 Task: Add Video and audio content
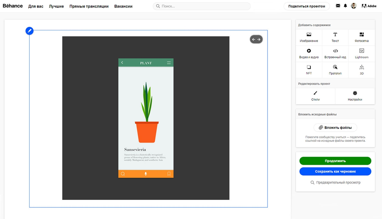[309, 53]
